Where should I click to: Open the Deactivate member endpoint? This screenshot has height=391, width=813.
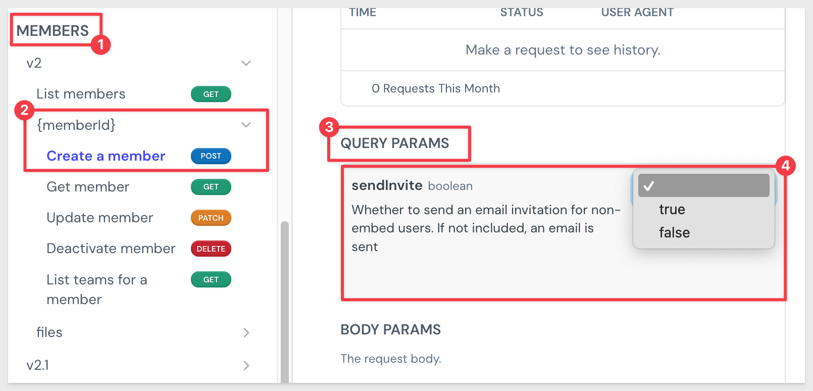coord(111,249)
